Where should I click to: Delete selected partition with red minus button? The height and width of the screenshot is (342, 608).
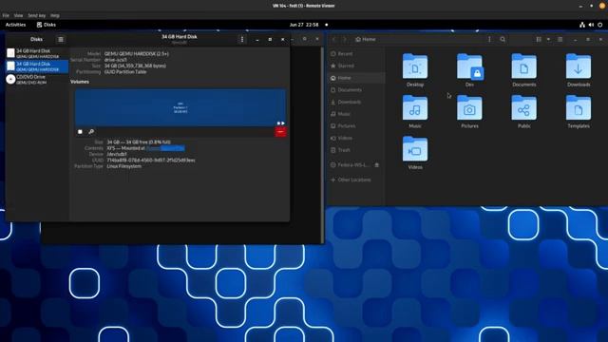(281, 132)
